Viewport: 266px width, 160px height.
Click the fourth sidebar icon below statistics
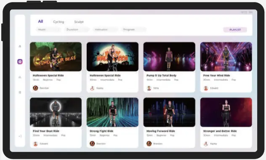[20, 92]
